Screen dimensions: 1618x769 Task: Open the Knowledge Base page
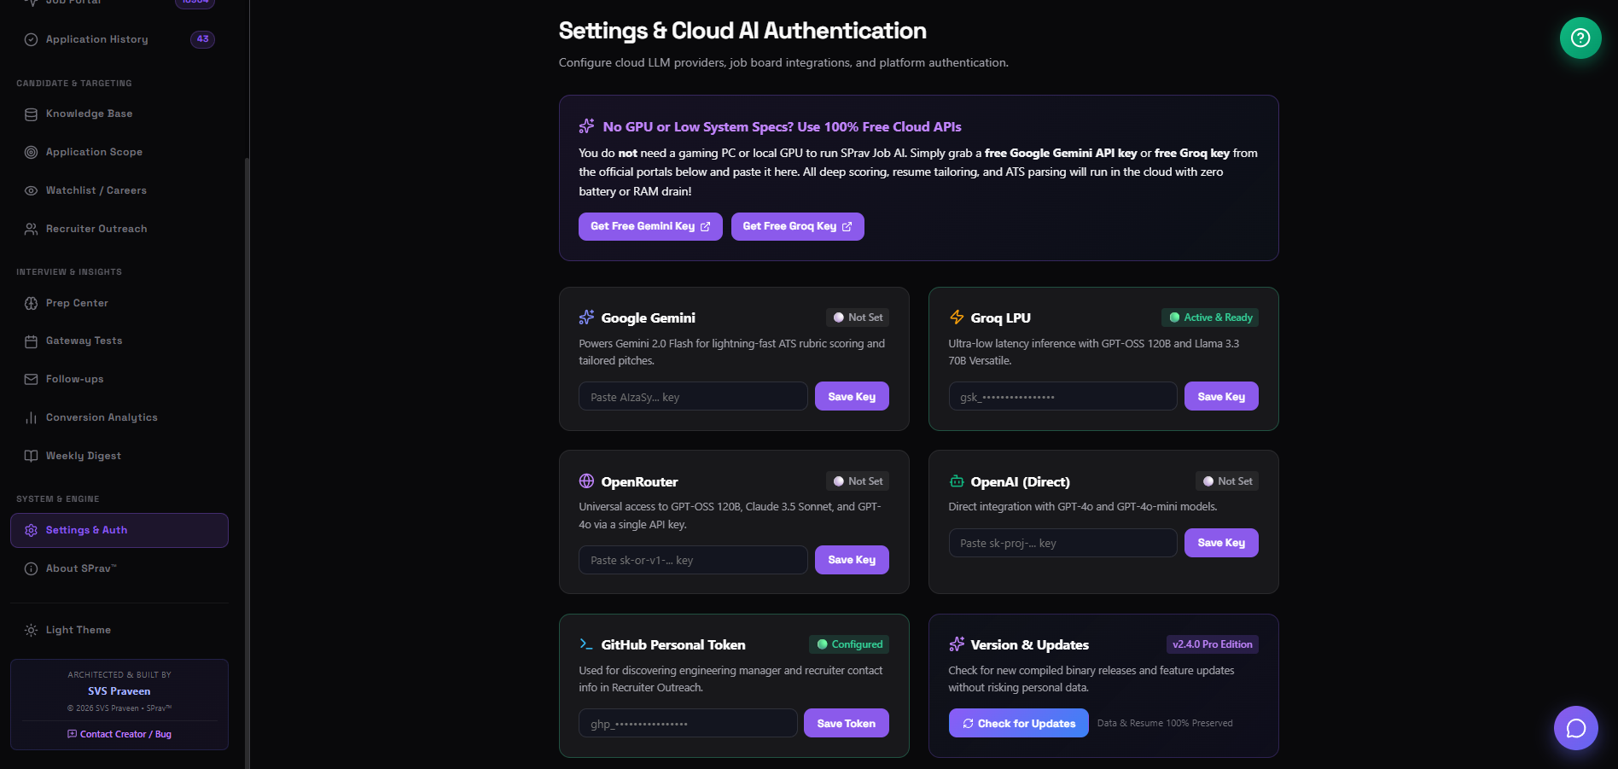119,114
